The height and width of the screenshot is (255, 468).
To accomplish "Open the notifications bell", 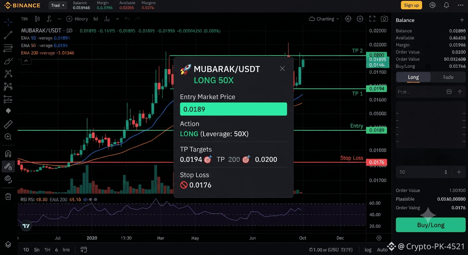I will pos(446,5).
